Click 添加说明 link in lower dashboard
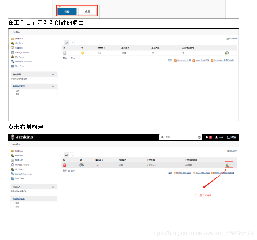This screenshot has width=257, height=240. 233,151
